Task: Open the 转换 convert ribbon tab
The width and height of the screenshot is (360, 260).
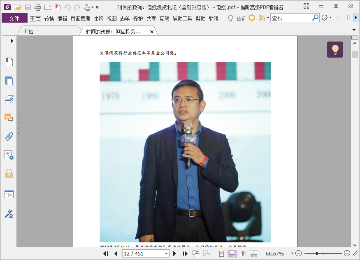Action: tap(49, 19)
